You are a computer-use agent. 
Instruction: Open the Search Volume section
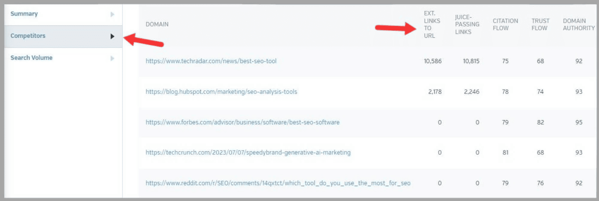point(31,58)
